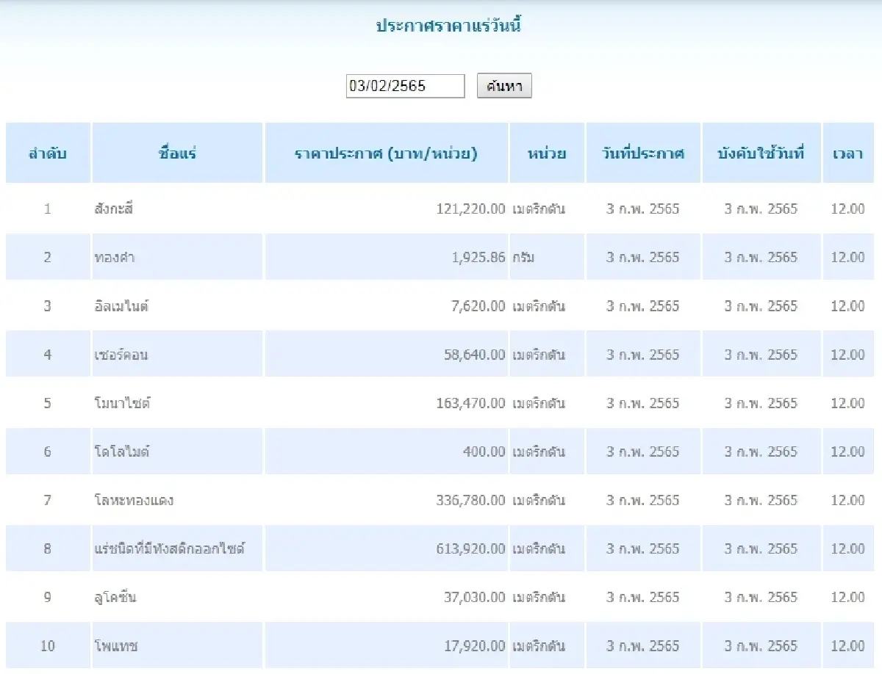Select the mineral name ลูโคซีน
Viewport: 882px width, 674px height.
115,597
